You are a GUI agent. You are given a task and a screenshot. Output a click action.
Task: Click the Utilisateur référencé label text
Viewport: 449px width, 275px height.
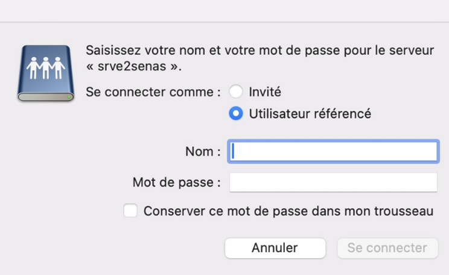point(310,114)
